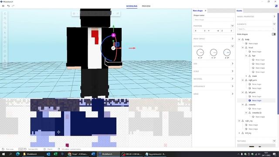The image size is (279, 157).
Task: Click the blue square gizmo handle
Action: click(117, 44)
